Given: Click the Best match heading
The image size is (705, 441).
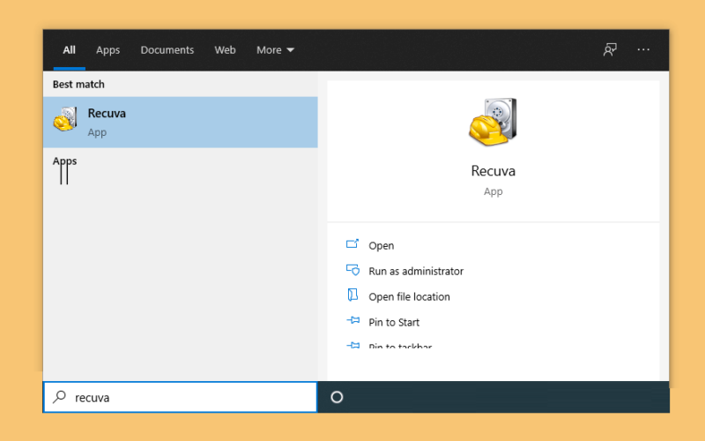Looking at the screenshot, I should pos(78,84).
